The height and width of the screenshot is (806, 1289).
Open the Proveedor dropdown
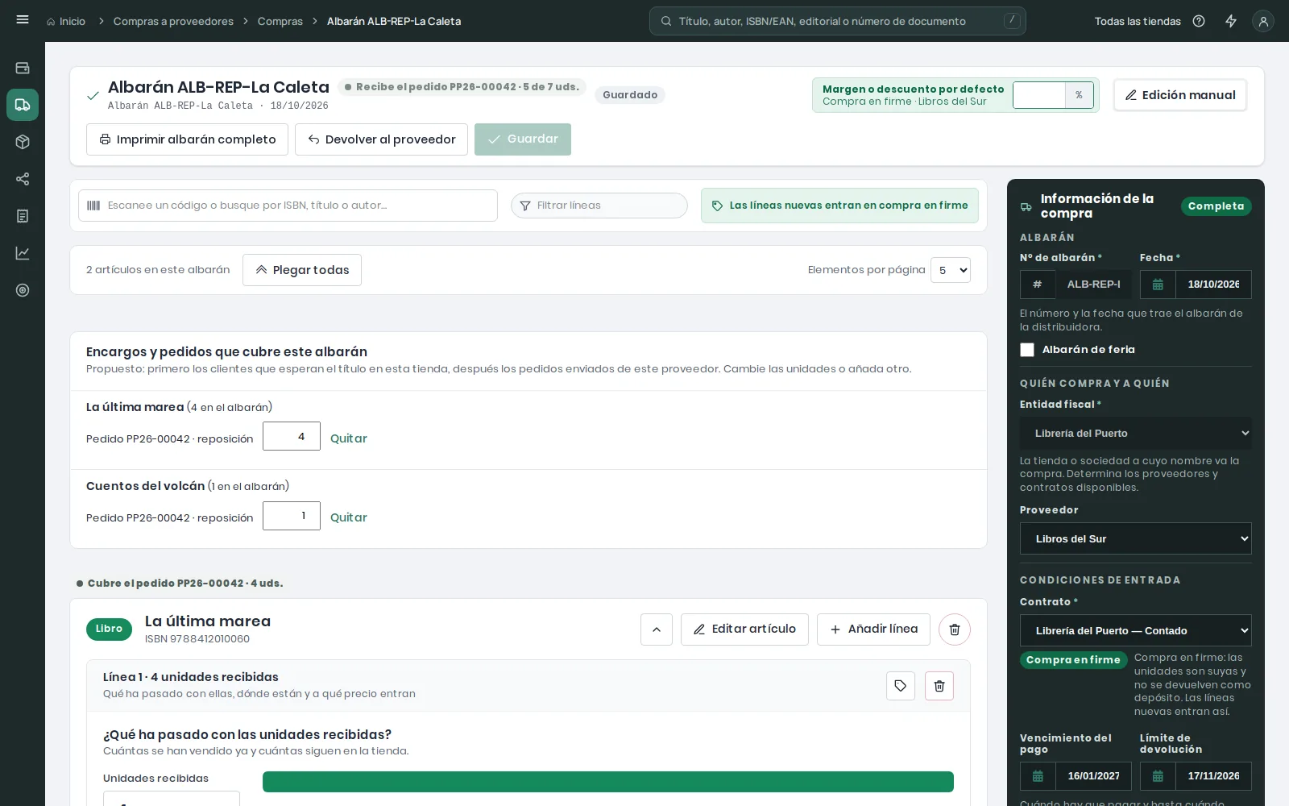coord(1136,538)
